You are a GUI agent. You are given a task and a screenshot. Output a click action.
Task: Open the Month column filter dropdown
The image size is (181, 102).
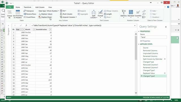pyautogui.click(x=34, y=29)
